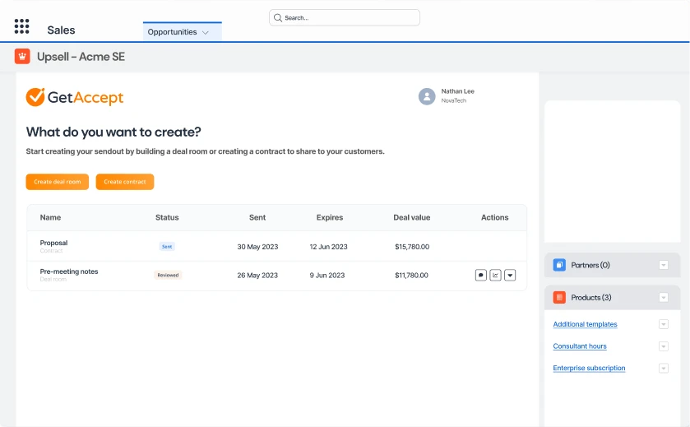
Task: Open the Consultant hours link
Action: pos(580,346)
